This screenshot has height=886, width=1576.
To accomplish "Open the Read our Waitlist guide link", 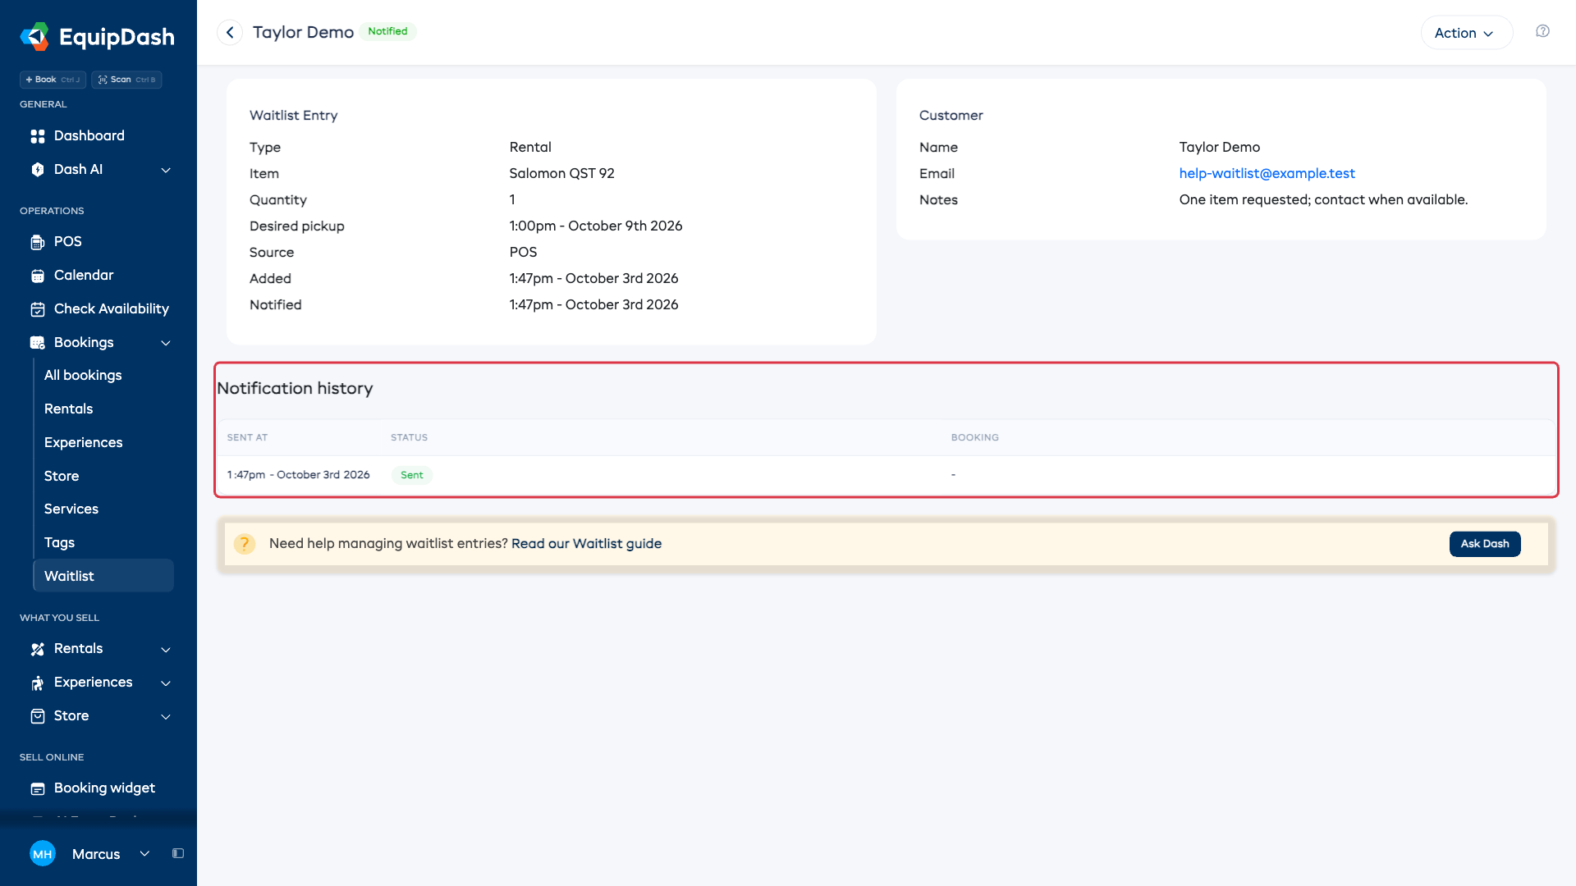I will [586, 544].
